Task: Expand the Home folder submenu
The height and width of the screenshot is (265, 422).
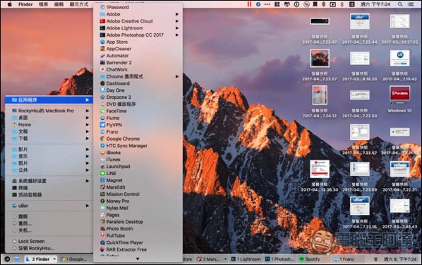Action: (x=88, y=124)
